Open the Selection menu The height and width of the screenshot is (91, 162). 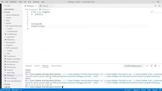click(x=13, y=2)
